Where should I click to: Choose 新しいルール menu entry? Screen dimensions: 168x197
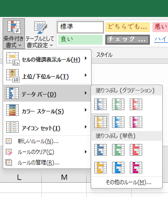coord(47,141)
